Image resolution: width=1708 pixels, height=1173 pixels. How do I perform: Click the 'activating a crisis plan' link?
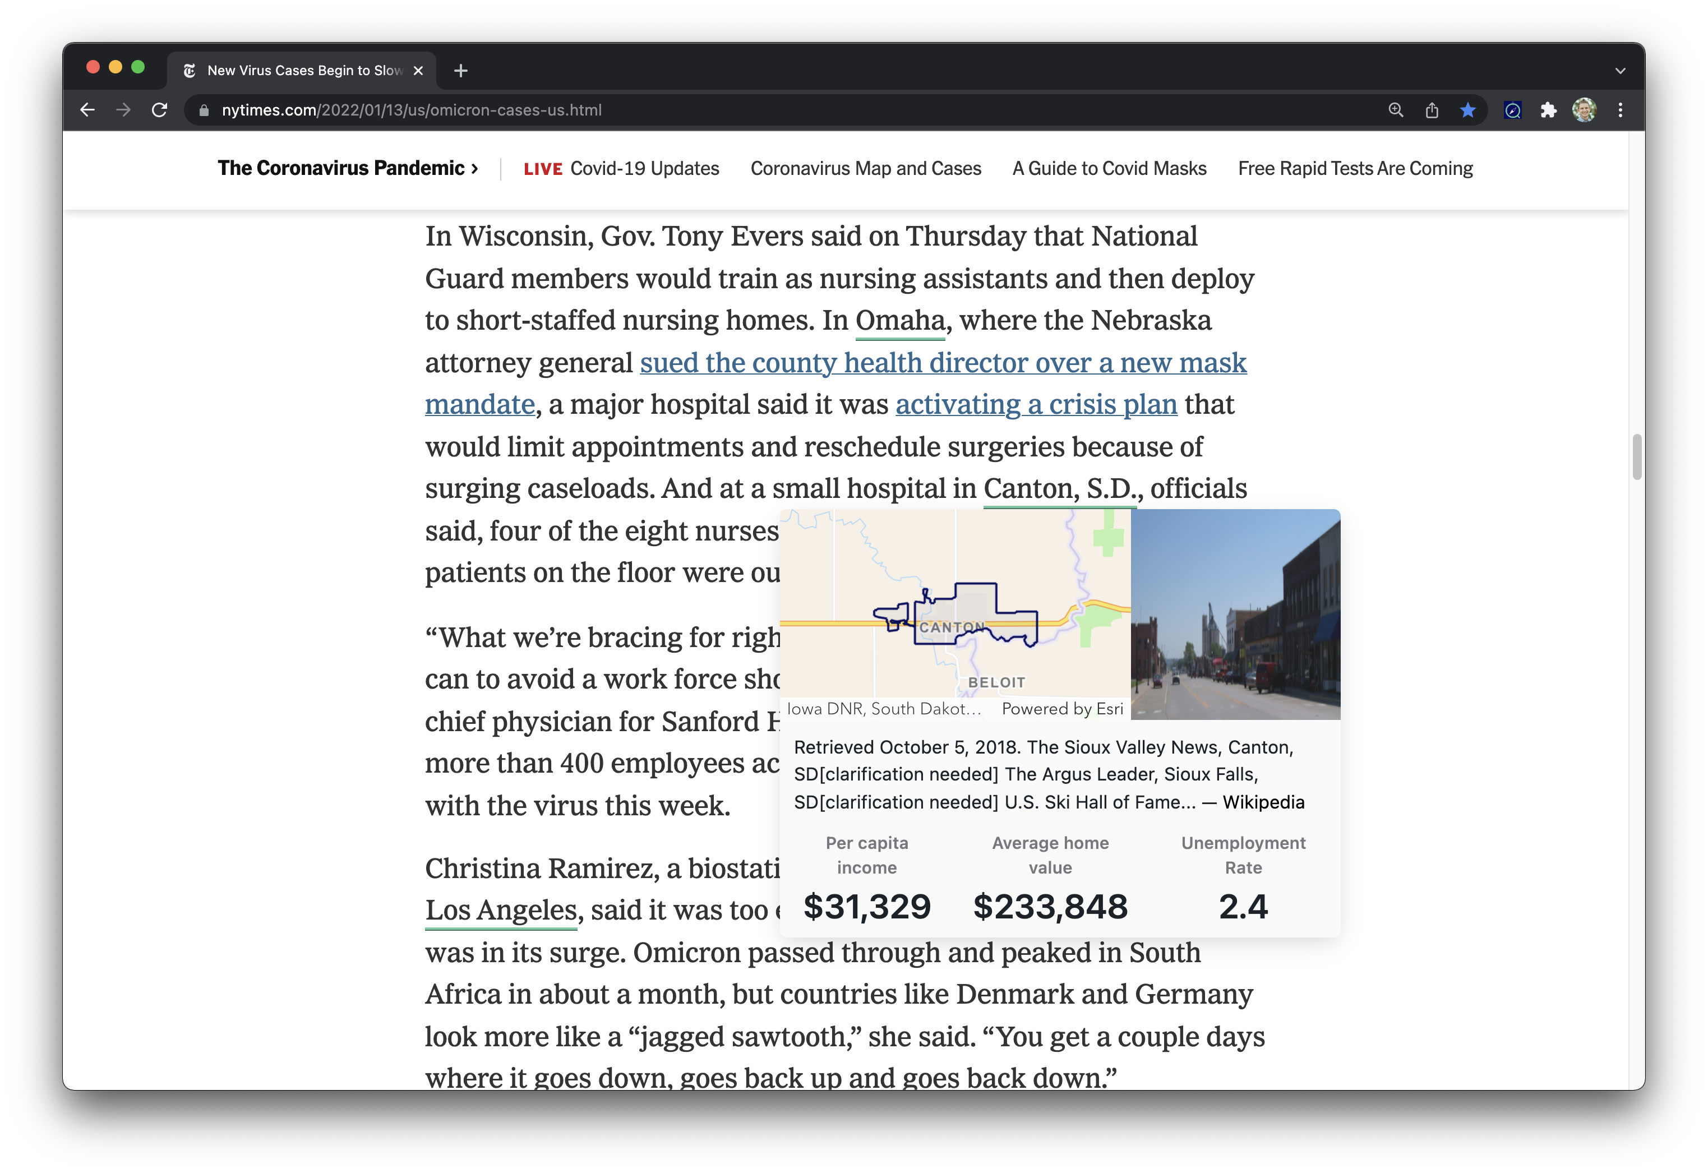(1036, 405)
